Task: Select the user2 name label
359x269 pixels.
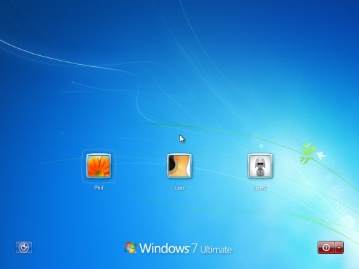Action: point(260,188)
